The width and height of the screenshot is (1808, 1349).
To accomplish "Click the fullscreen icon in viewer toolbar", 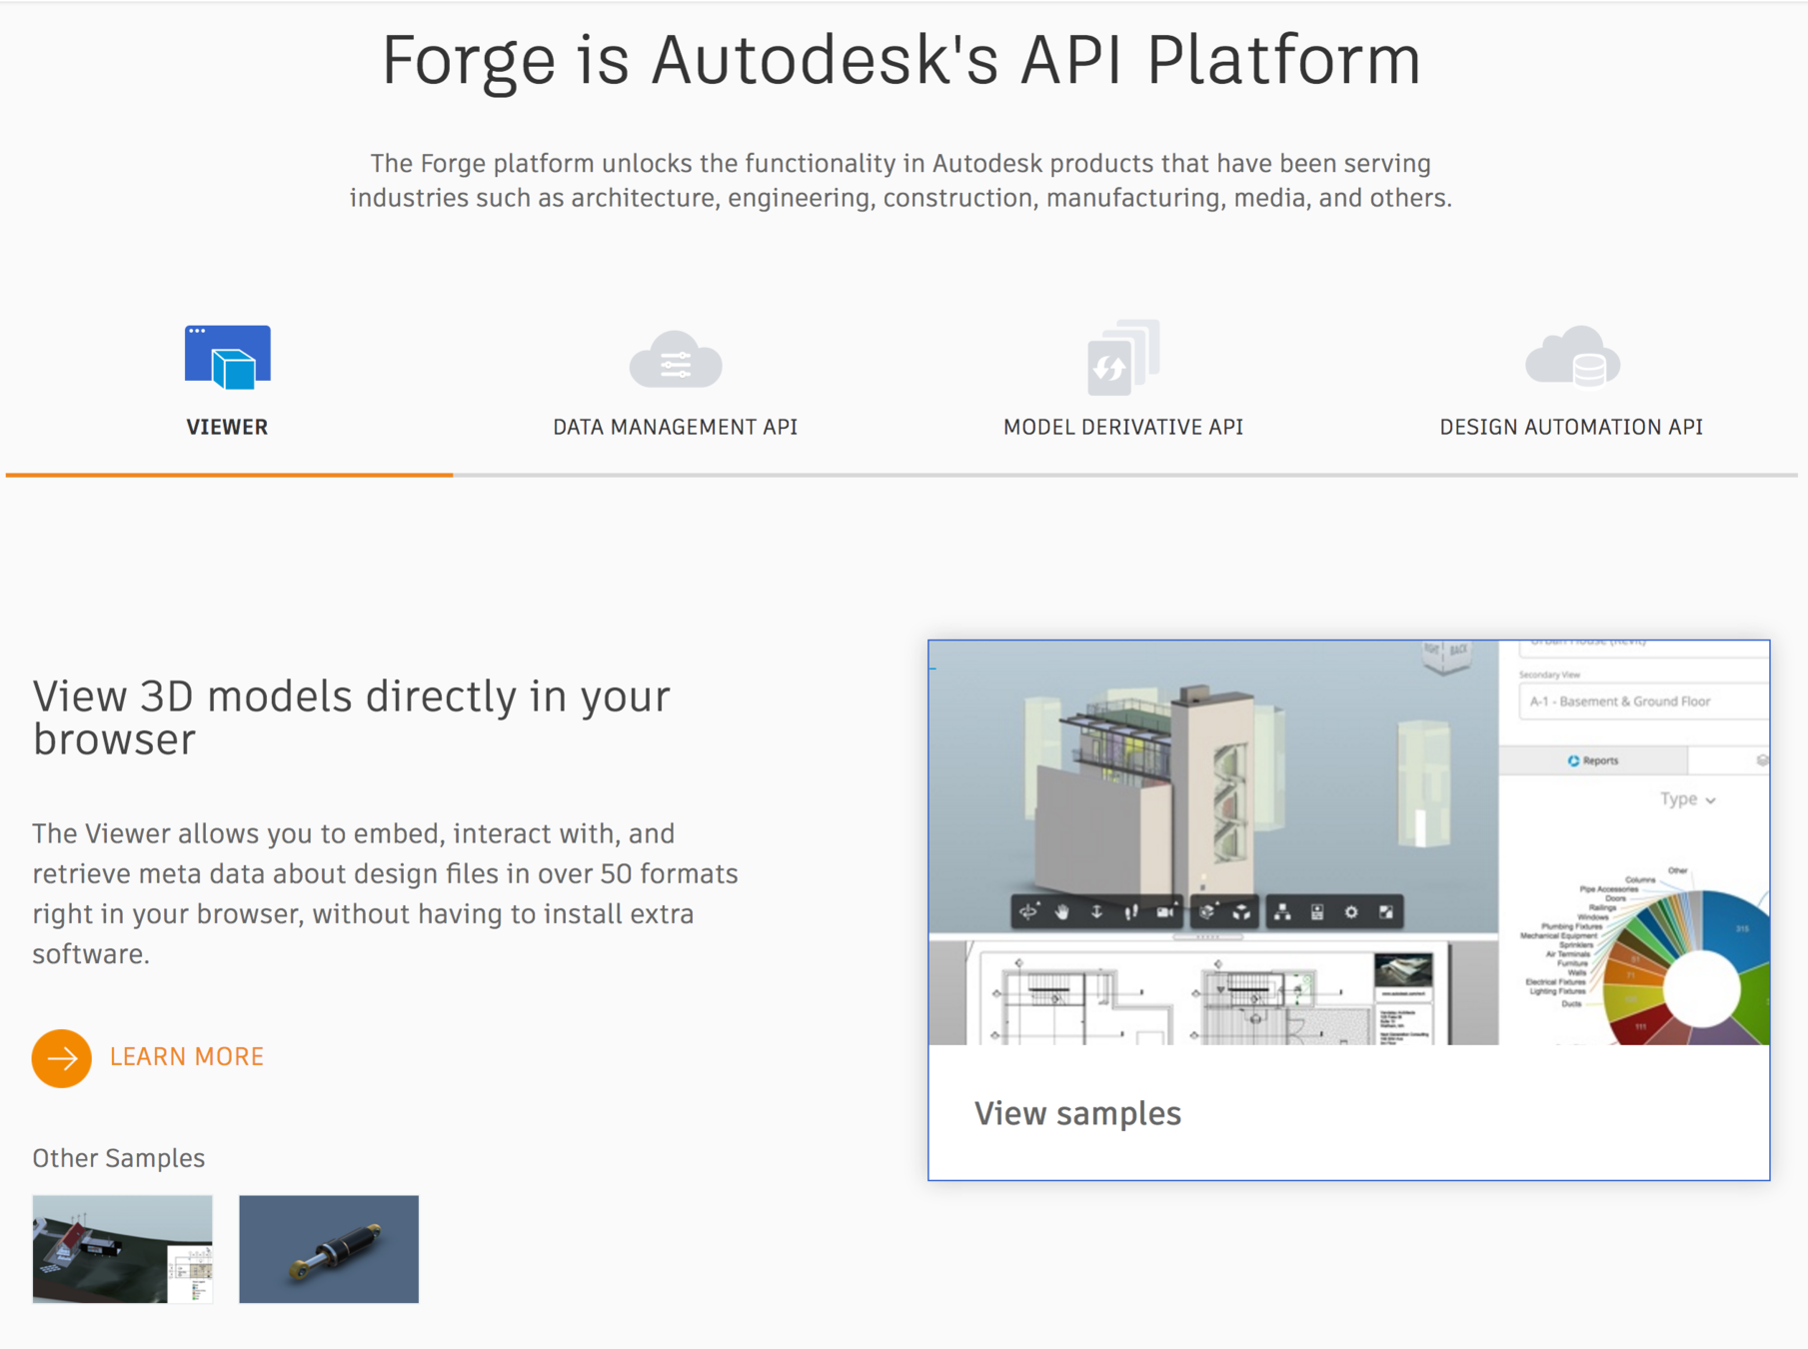I will 1386,911.
